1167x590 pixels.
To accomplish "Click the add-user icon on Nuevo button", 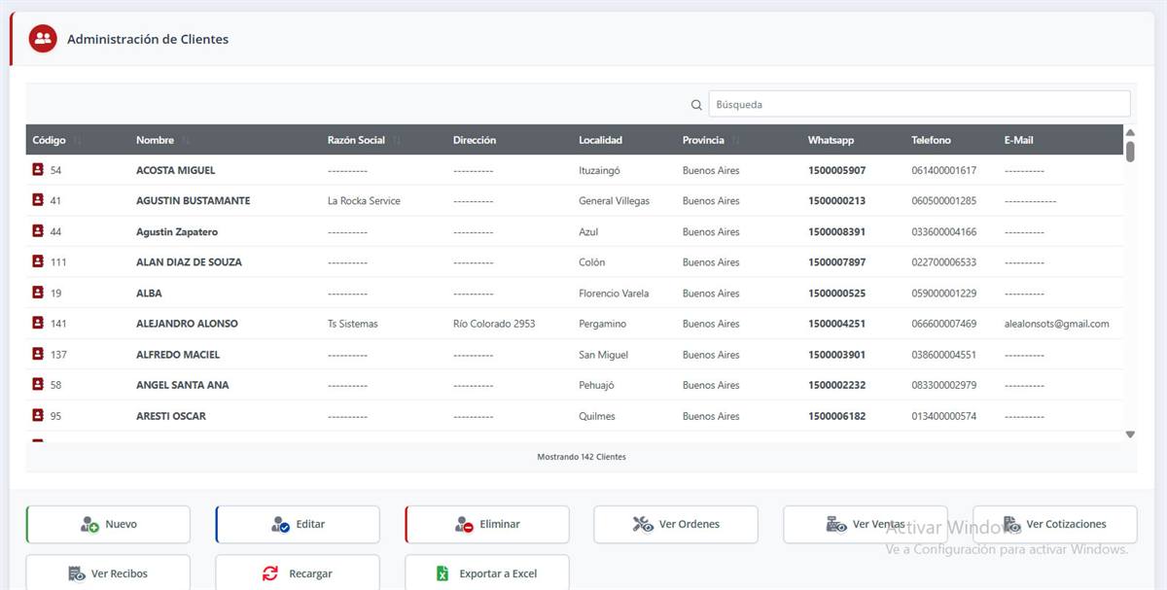I will (89, 525).
